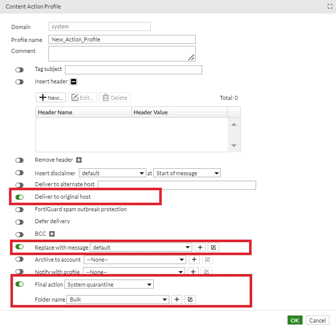This screenshot has width=336, height=327.
Task: Edit the Bulk folder name entry
Action: (x=190, y=300)
